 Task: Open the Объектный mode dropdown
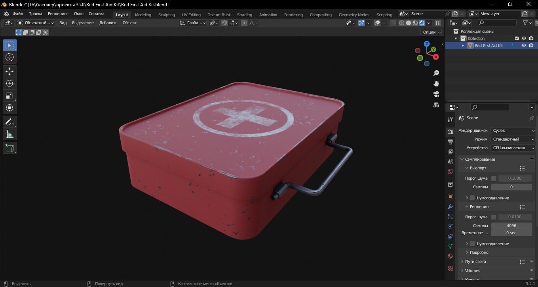36,23
